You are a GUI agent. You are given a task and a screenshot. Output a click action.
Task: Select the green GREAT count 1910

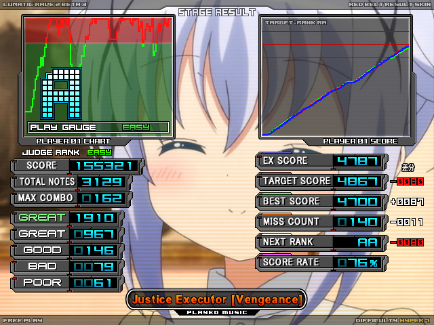pyautogui.click(x=95, y=218)
